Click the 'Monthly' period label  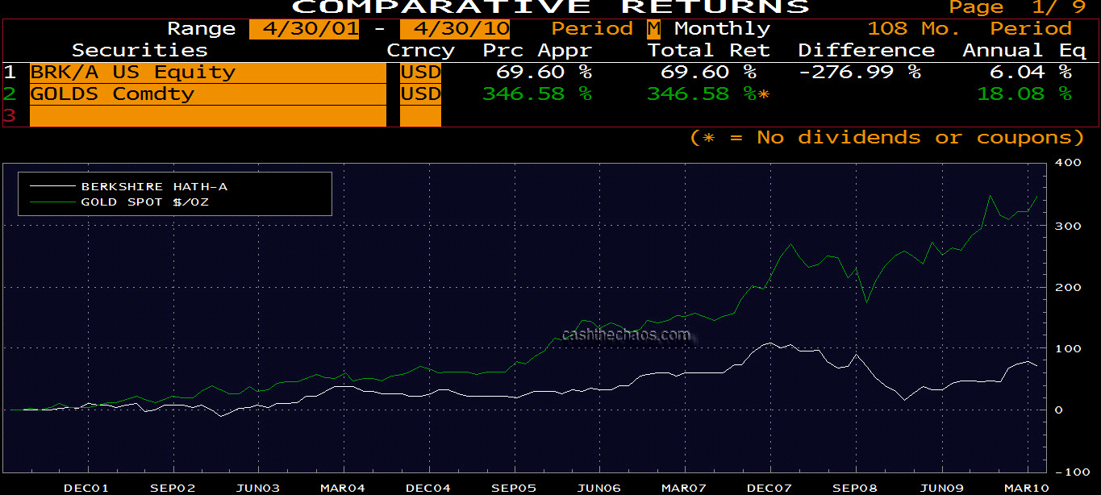[722, 29]
